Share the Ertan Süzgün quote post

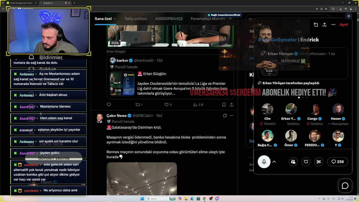[x=231, y=105]
